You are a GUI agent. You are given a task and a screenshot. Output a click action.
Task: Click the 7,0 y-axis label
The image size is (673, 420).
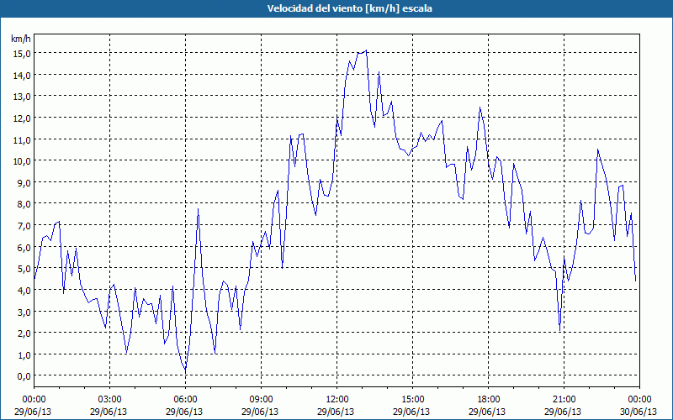click(24, 226)
